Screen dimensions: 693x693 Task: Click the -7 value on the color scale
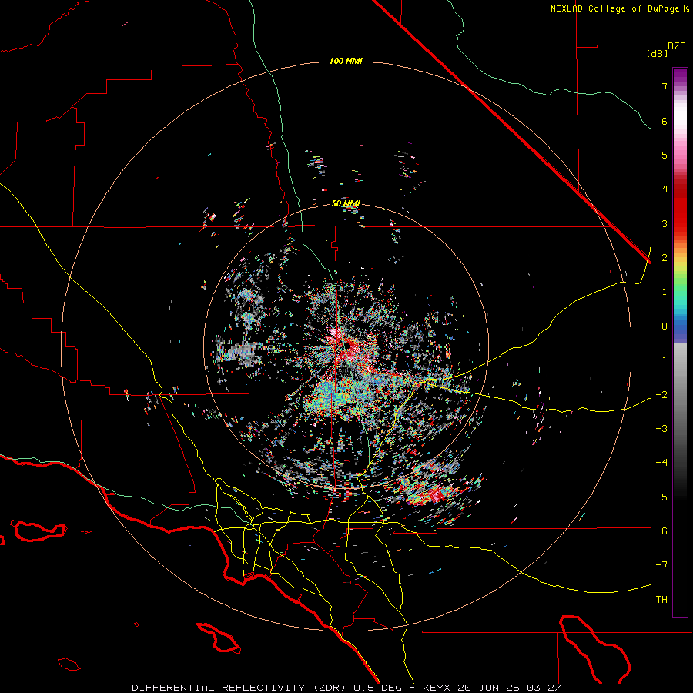point(661,565)
